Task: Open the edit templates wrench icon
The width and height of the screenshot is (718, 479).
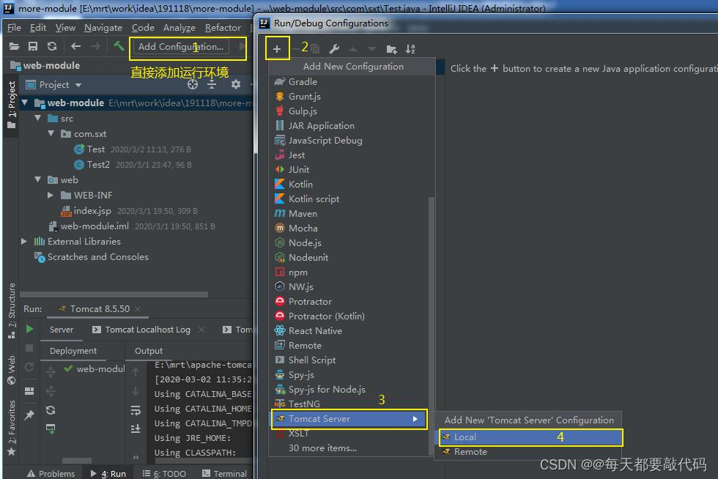Action: coord(334,48)
